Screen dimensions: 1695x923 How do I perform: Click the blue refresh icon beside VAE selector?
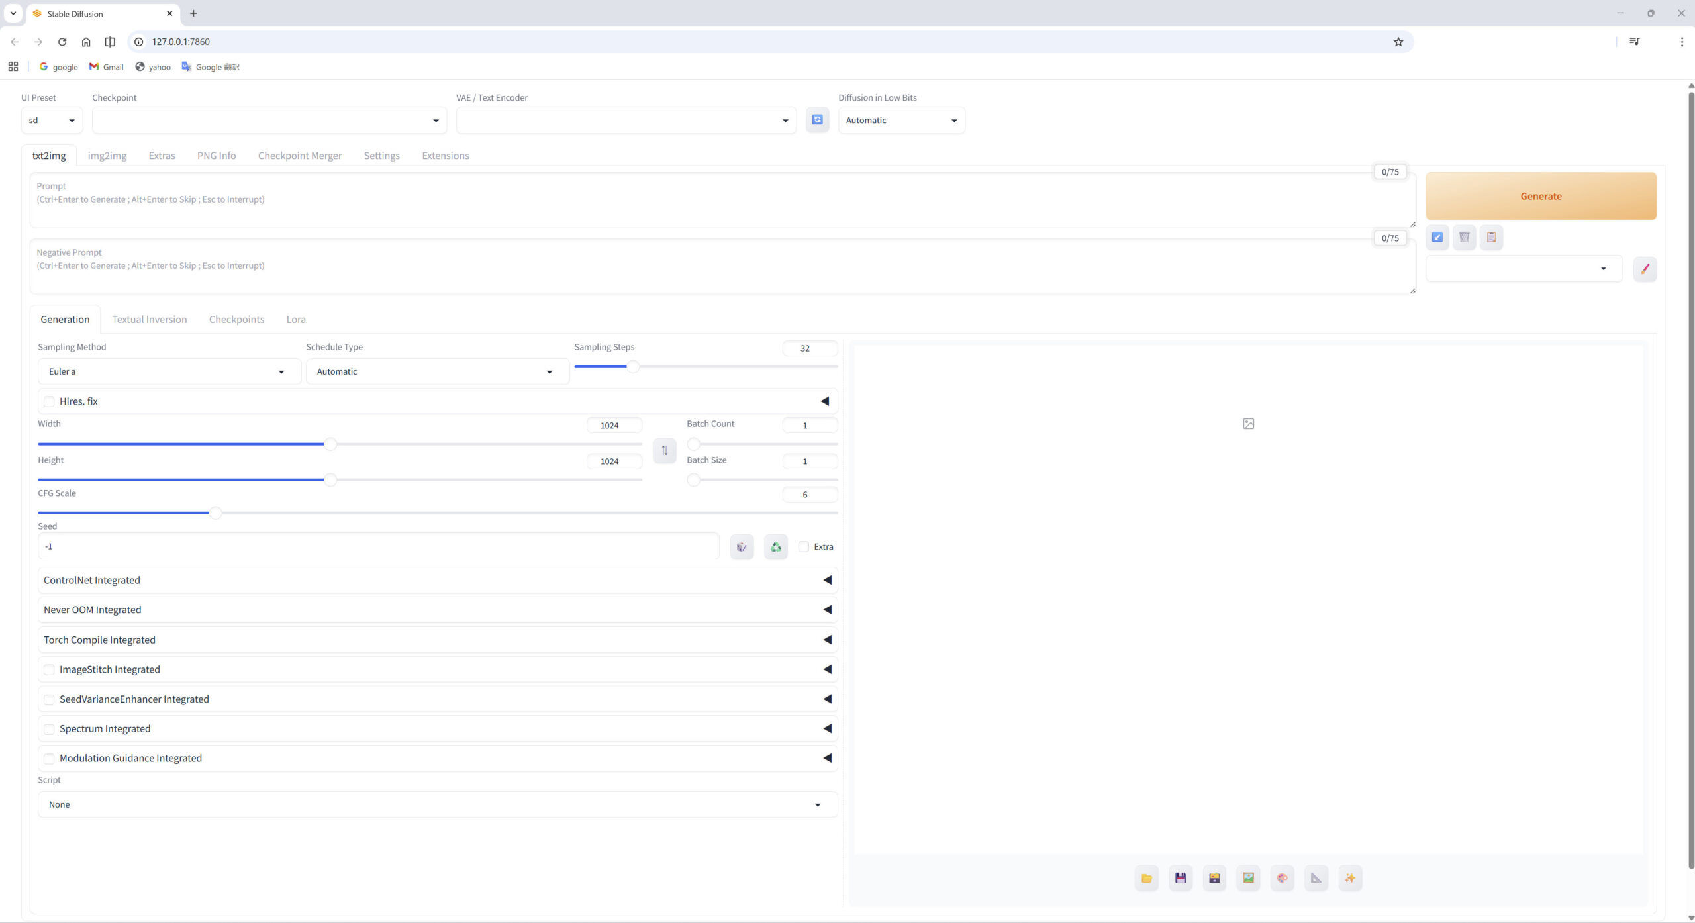(x=817, y=120)
